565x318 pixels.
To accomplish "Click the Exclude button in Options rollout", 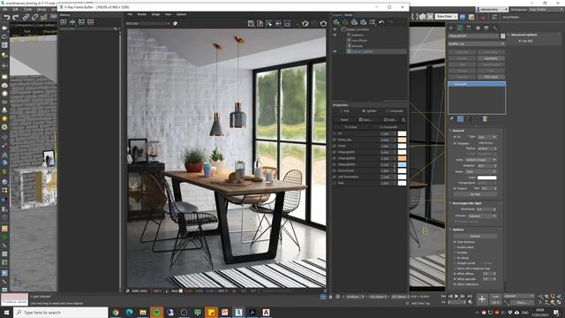I will [475, 236].
